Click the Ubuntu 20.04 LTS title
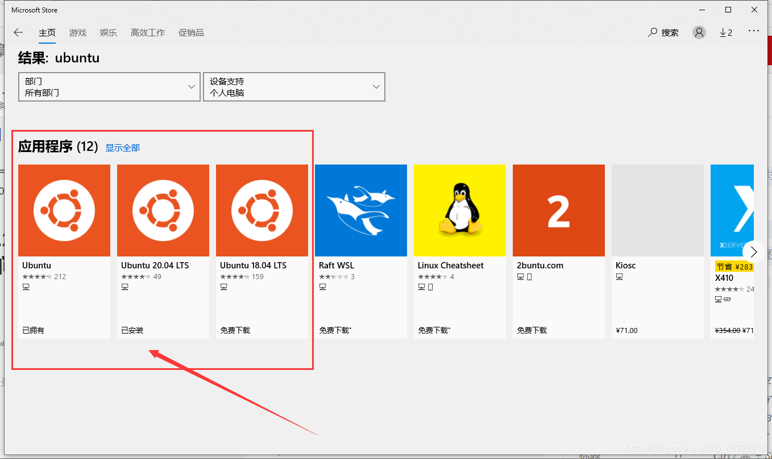Screen dimensions: 772x459 click(155, 266)
